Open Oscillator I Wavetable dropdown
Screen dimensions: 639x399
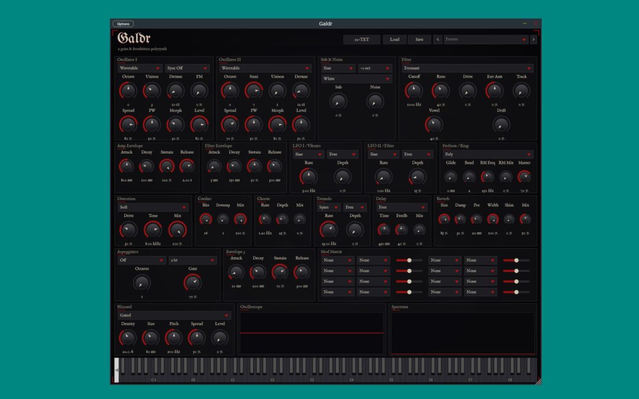tap(140, 68)
